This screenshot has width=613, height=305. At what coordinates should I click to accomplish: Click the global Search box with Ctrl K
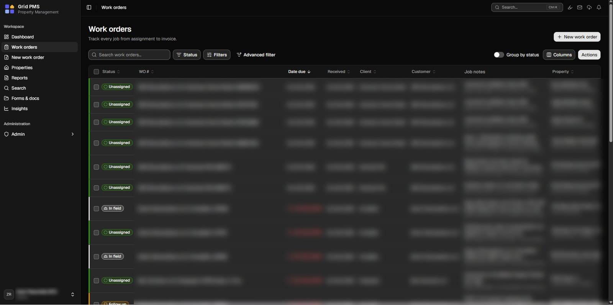[x=527, y=7]
